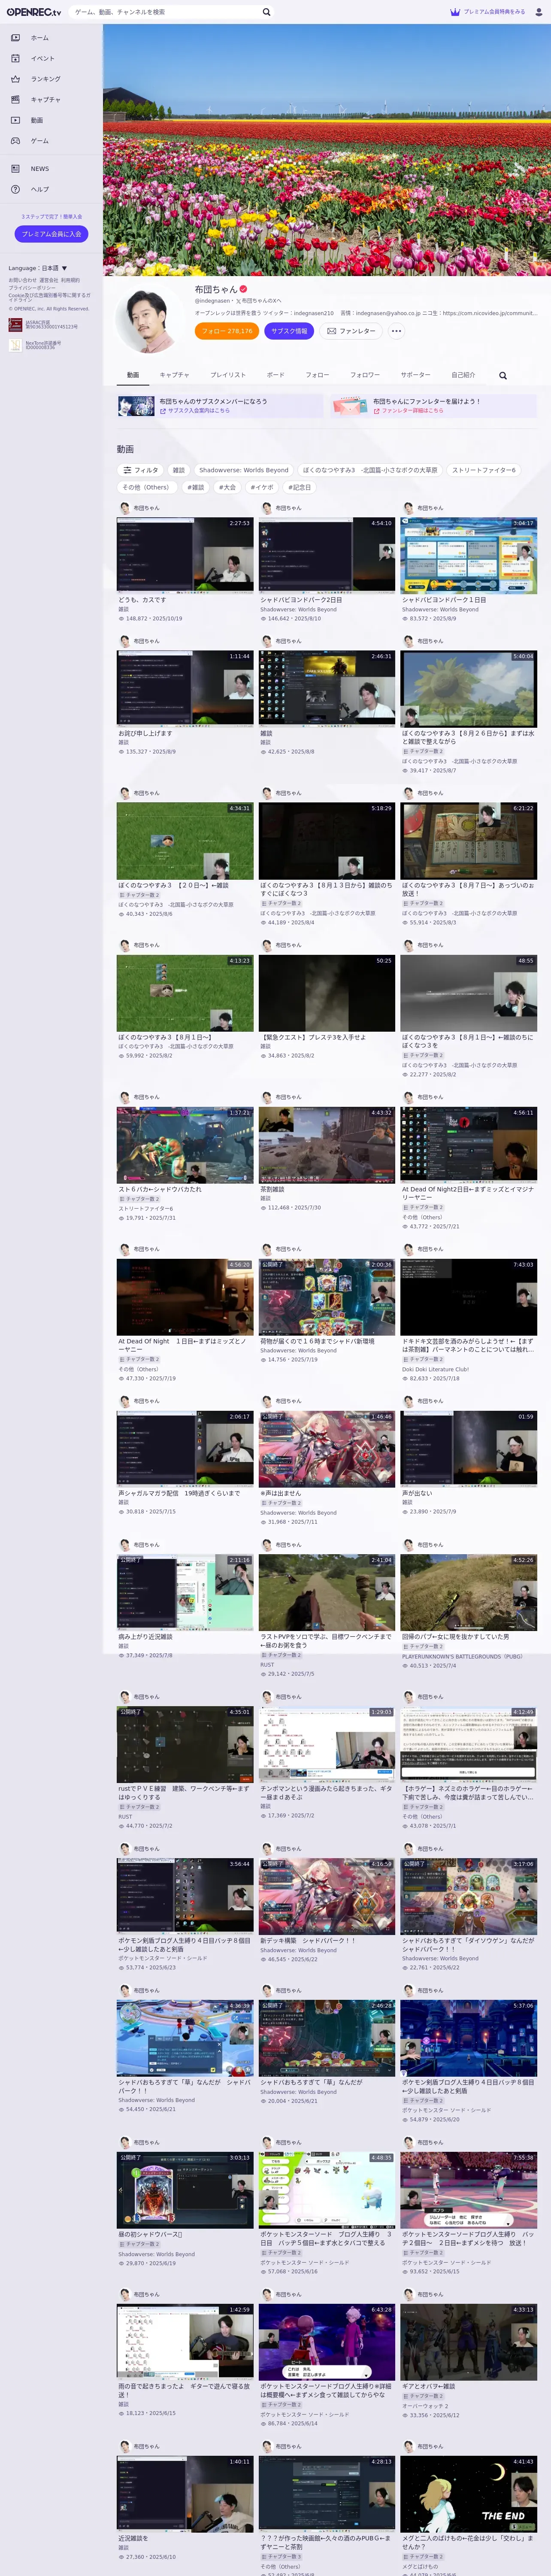
Task: Click the プレミアム会員に入会 button
Action: [x=51, y=234]
